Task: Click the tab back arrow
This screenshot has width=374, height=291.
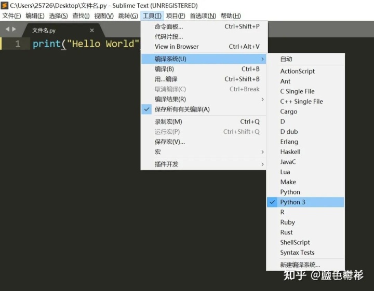Action: [7, 29]
